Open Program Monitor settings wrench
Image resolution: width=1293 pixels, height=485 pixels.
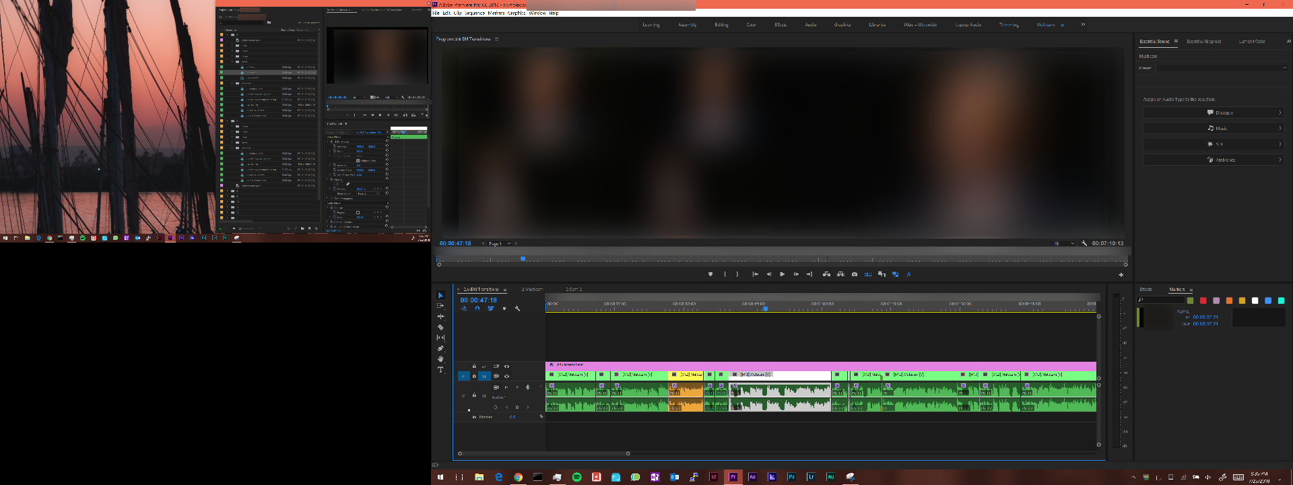(1084, 243)
